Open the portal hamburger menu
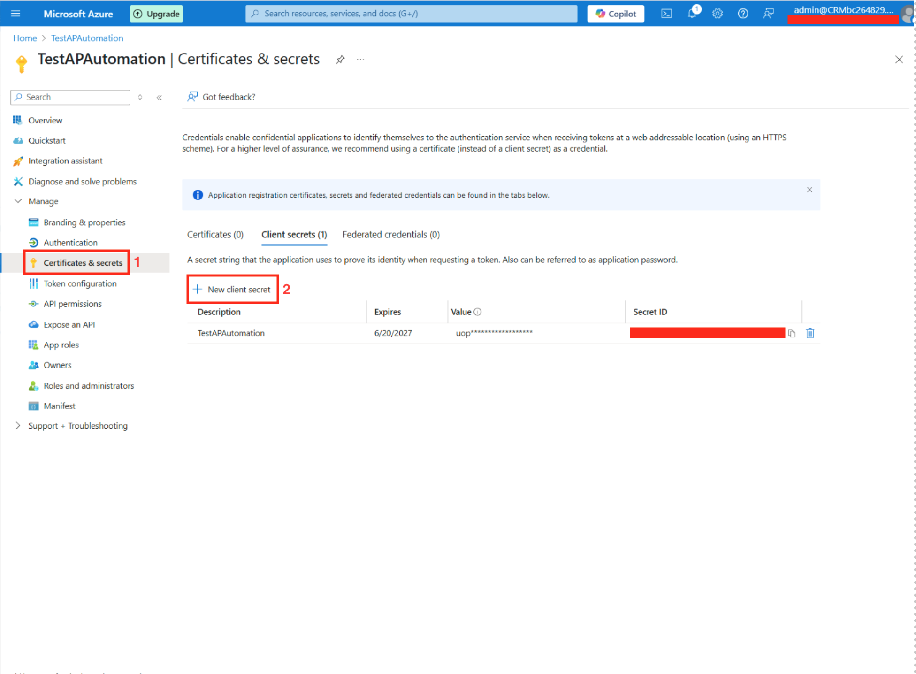Image resolution: width=916 pixels, height=674 pixels. [x=15, y=14]
